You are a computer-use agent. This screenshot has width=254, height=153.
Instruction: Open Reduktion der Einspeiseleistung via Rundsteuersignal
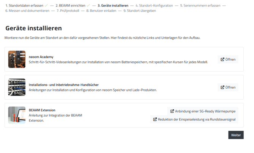(x=194, y=119)
